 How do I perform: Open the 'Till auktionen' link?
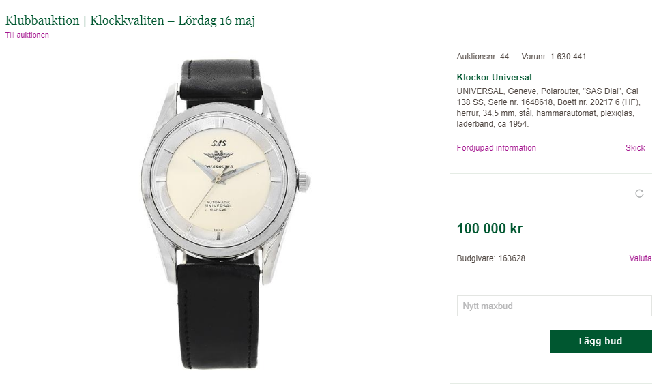point(27,35)
